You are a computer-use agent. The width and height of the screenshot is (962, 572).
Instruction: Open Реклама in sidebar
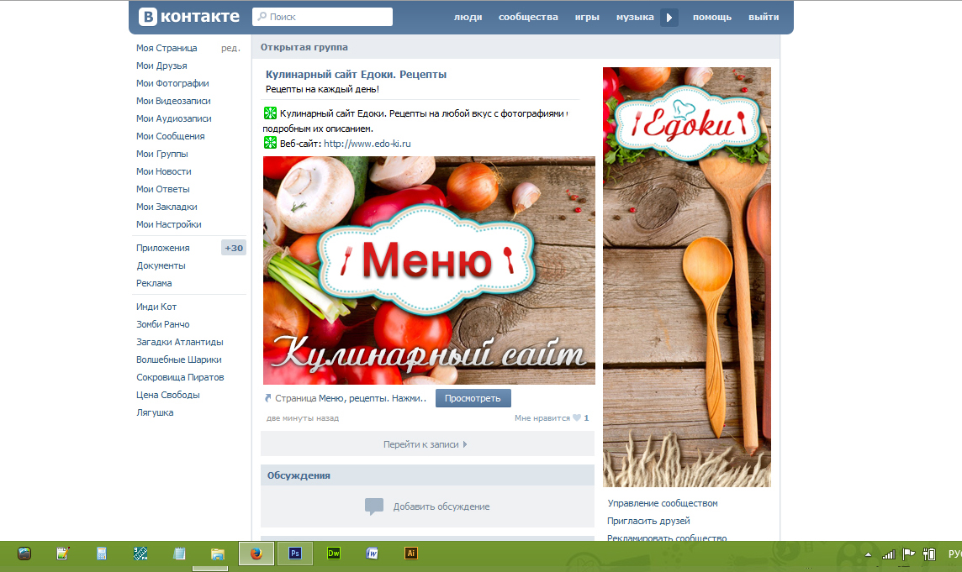point(154,283)
